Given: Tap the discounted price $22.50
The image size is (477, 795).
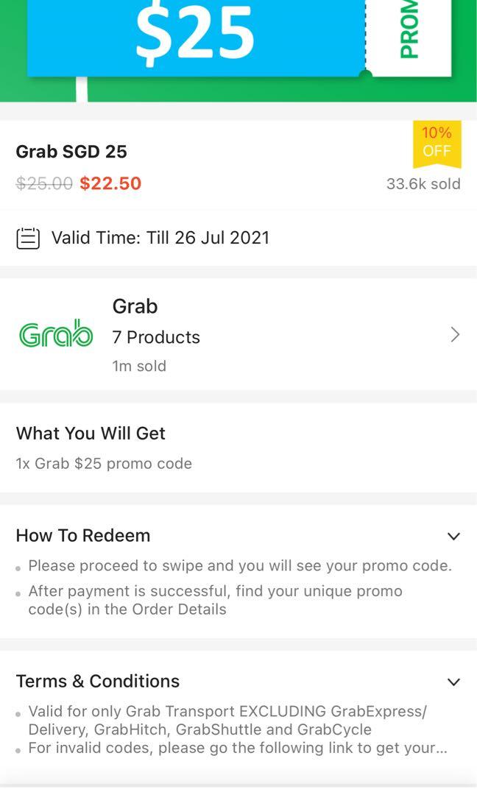Looking at the screenshot, I should click(x=110, y=183).
